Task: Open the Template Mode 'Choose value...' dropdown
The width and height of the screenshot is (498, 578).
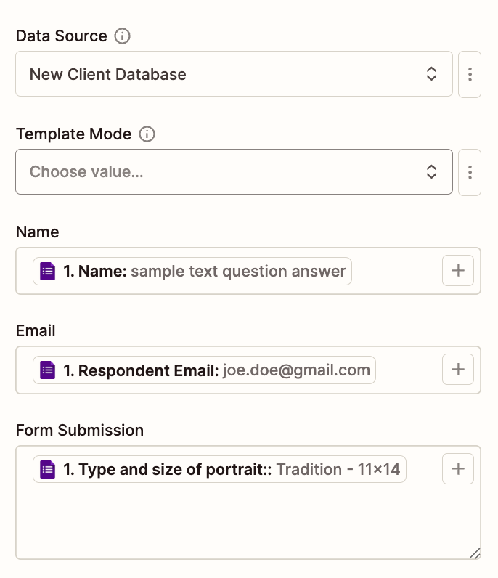Action: click(x=218, y=172)
